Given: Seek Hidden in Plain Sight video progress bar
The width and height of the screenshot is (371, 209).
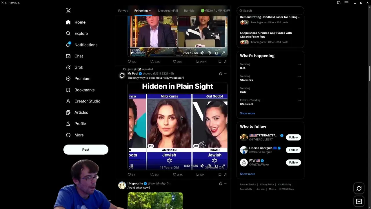Looking at the screenshot, I should tap(178, 160).
